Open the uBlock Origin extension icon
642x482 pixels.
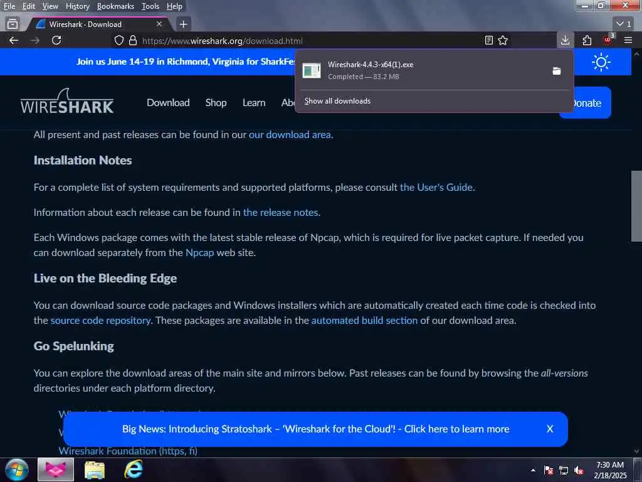(x=608, y=40)
